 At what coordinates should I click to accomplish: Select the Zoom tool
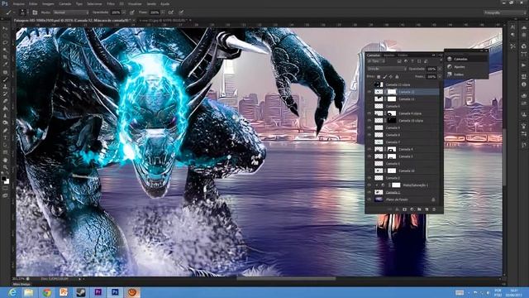5,167
